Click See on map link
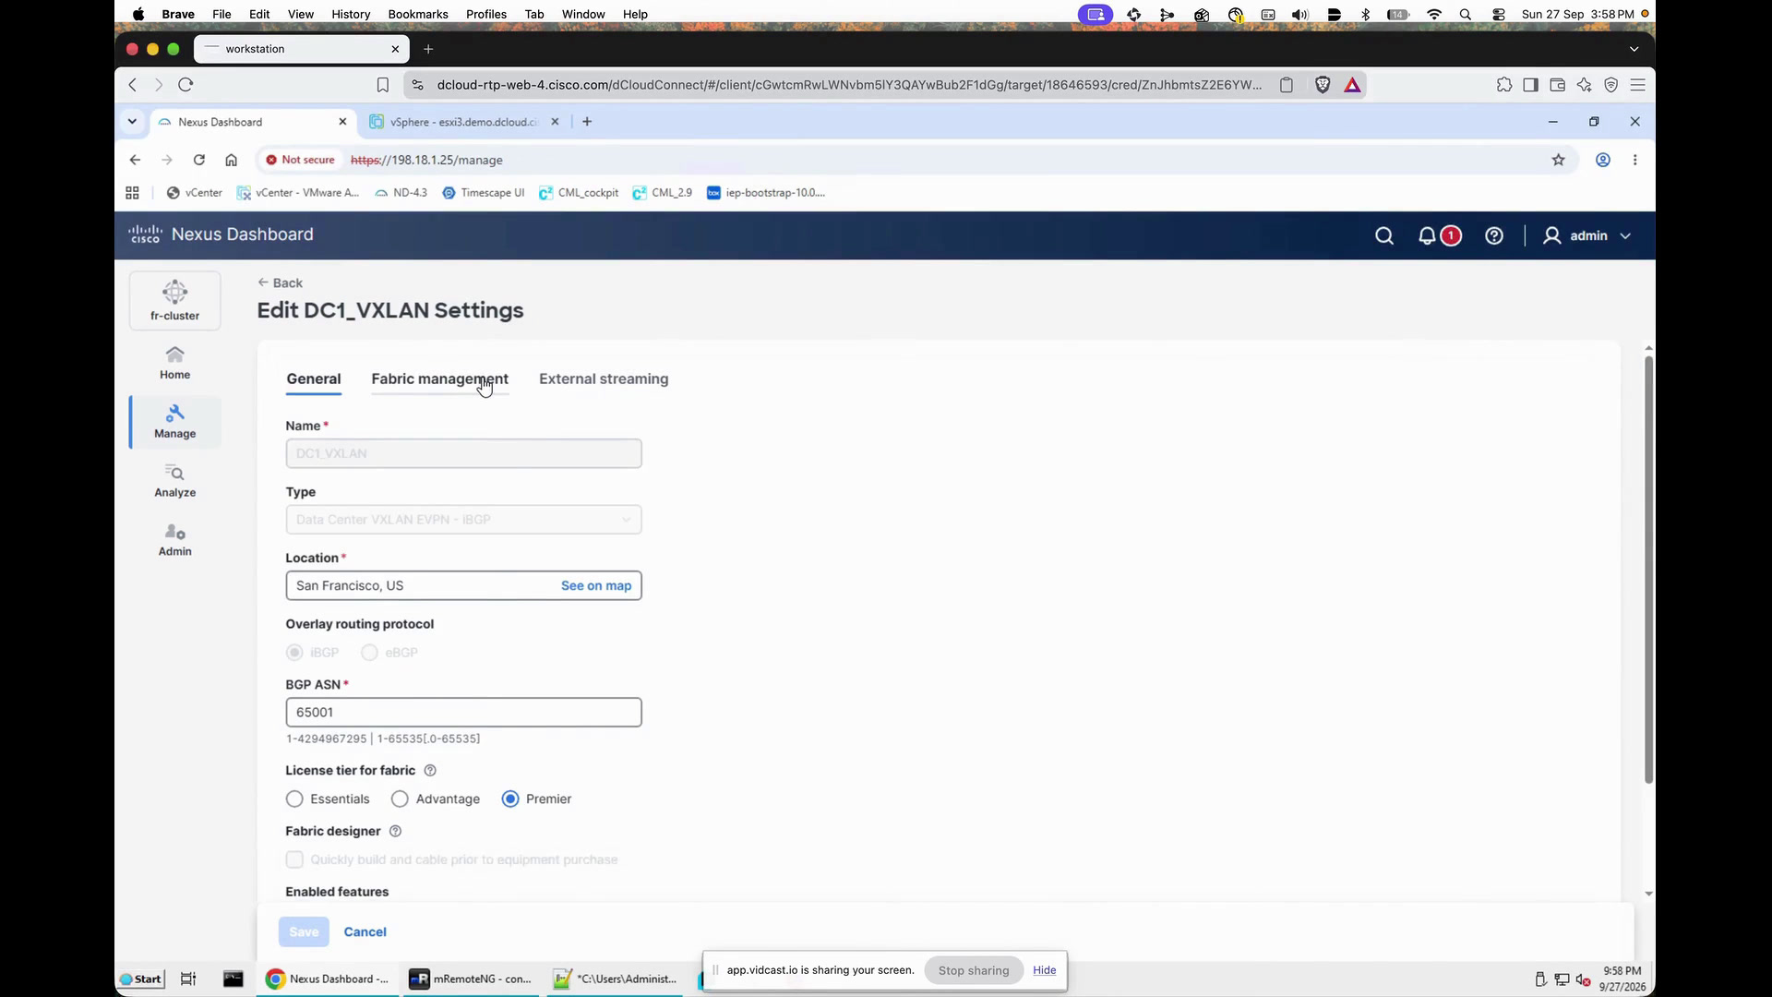This screenshot has width=1772, height=997. point(596,586)
